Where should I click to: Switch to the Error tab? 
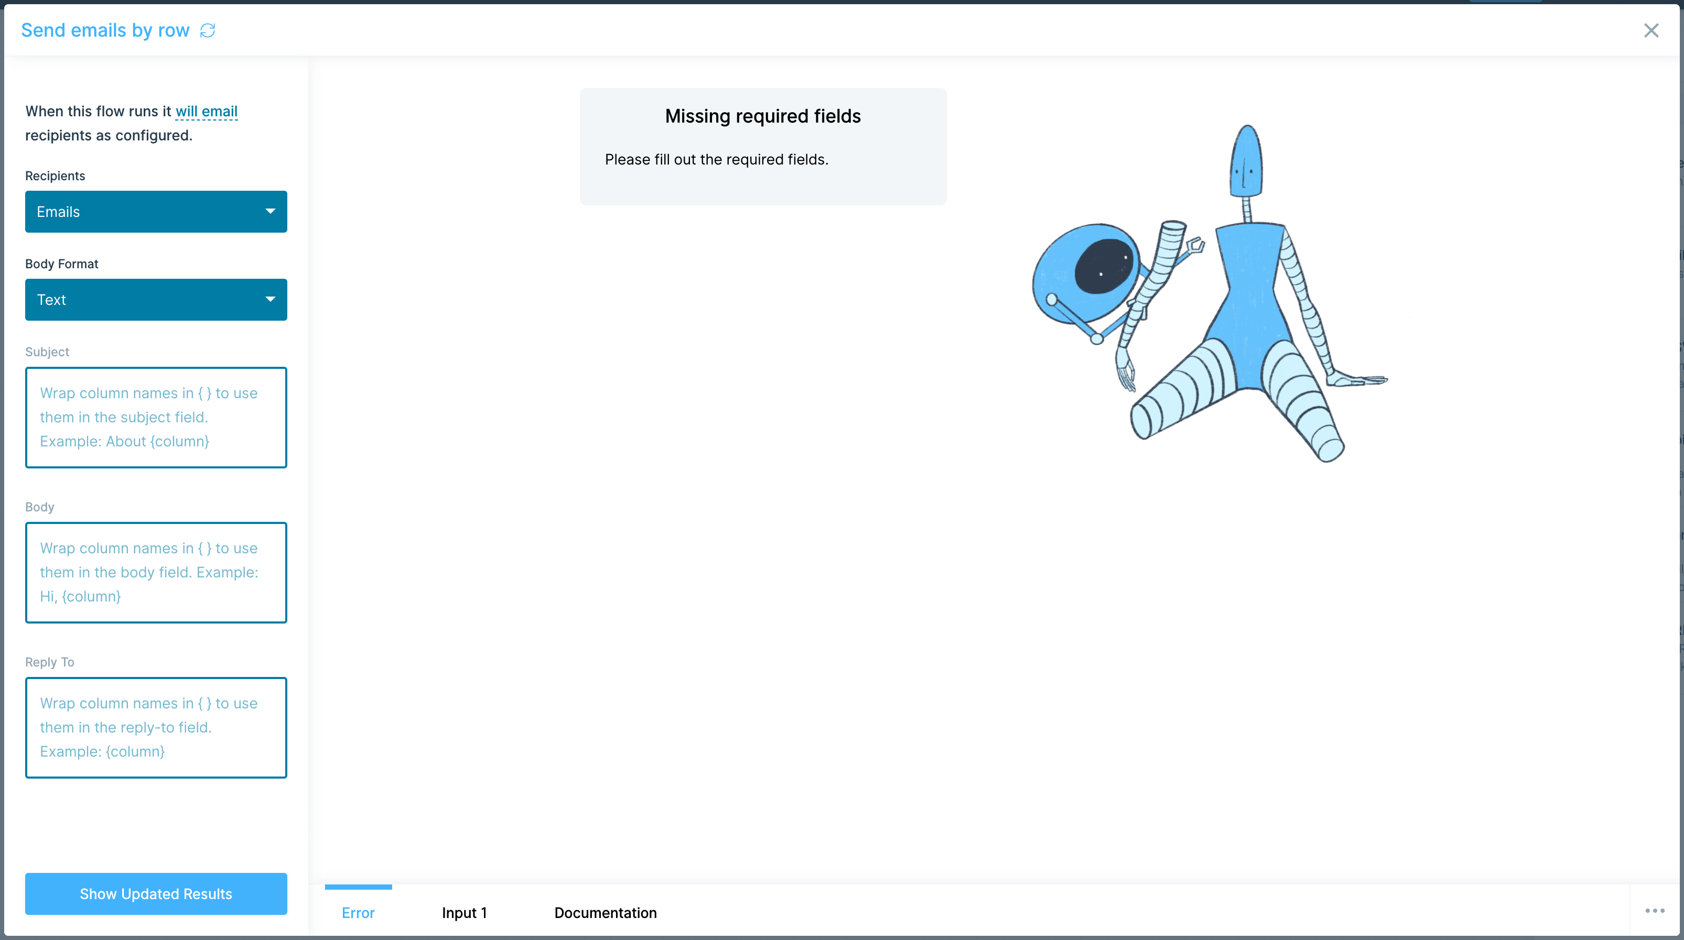pyautogui.click(x=358, y=913)
